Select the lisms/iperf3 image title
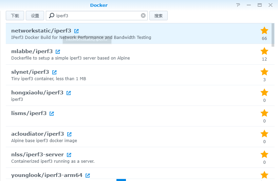Image resolution: width=278 pixels, height=181 pixels. pyautogui.click(x=29, y=113)
